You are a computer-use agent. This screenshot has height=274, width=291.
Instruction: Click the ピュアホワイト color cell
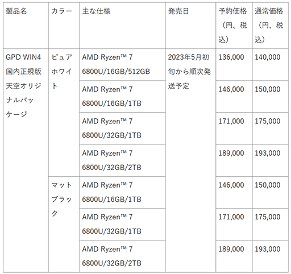64,113
